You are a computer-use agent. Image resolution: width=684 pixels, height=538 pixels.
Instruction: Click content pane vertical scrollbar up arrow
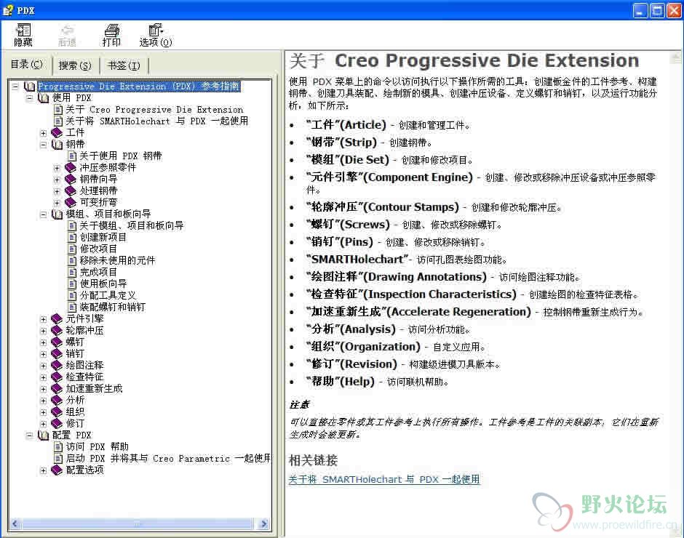coord(676,57)
